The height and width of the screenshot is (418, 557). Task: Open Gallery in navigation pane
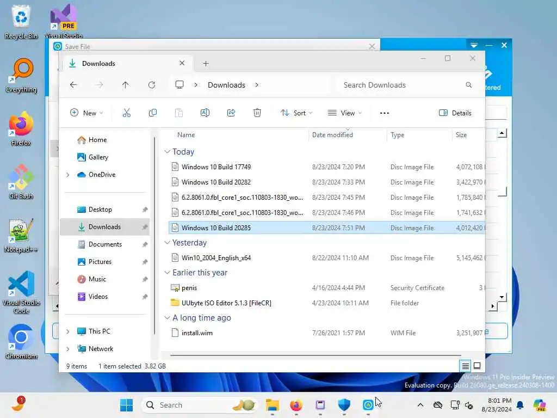(98, 157)
